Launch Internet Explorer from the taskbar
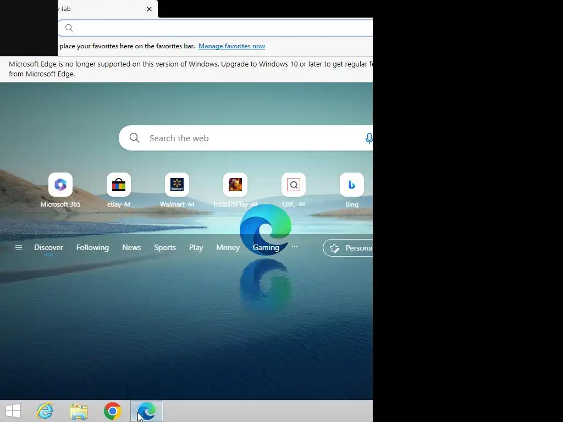563x422 pixels. [x=45, y=411]
